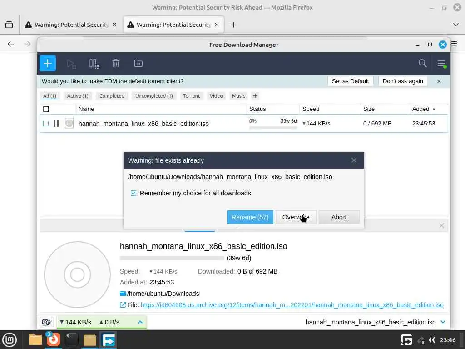465x349 pixels.
Task: Click the trash delete icon in toolbar
Action: click(116, 63)
